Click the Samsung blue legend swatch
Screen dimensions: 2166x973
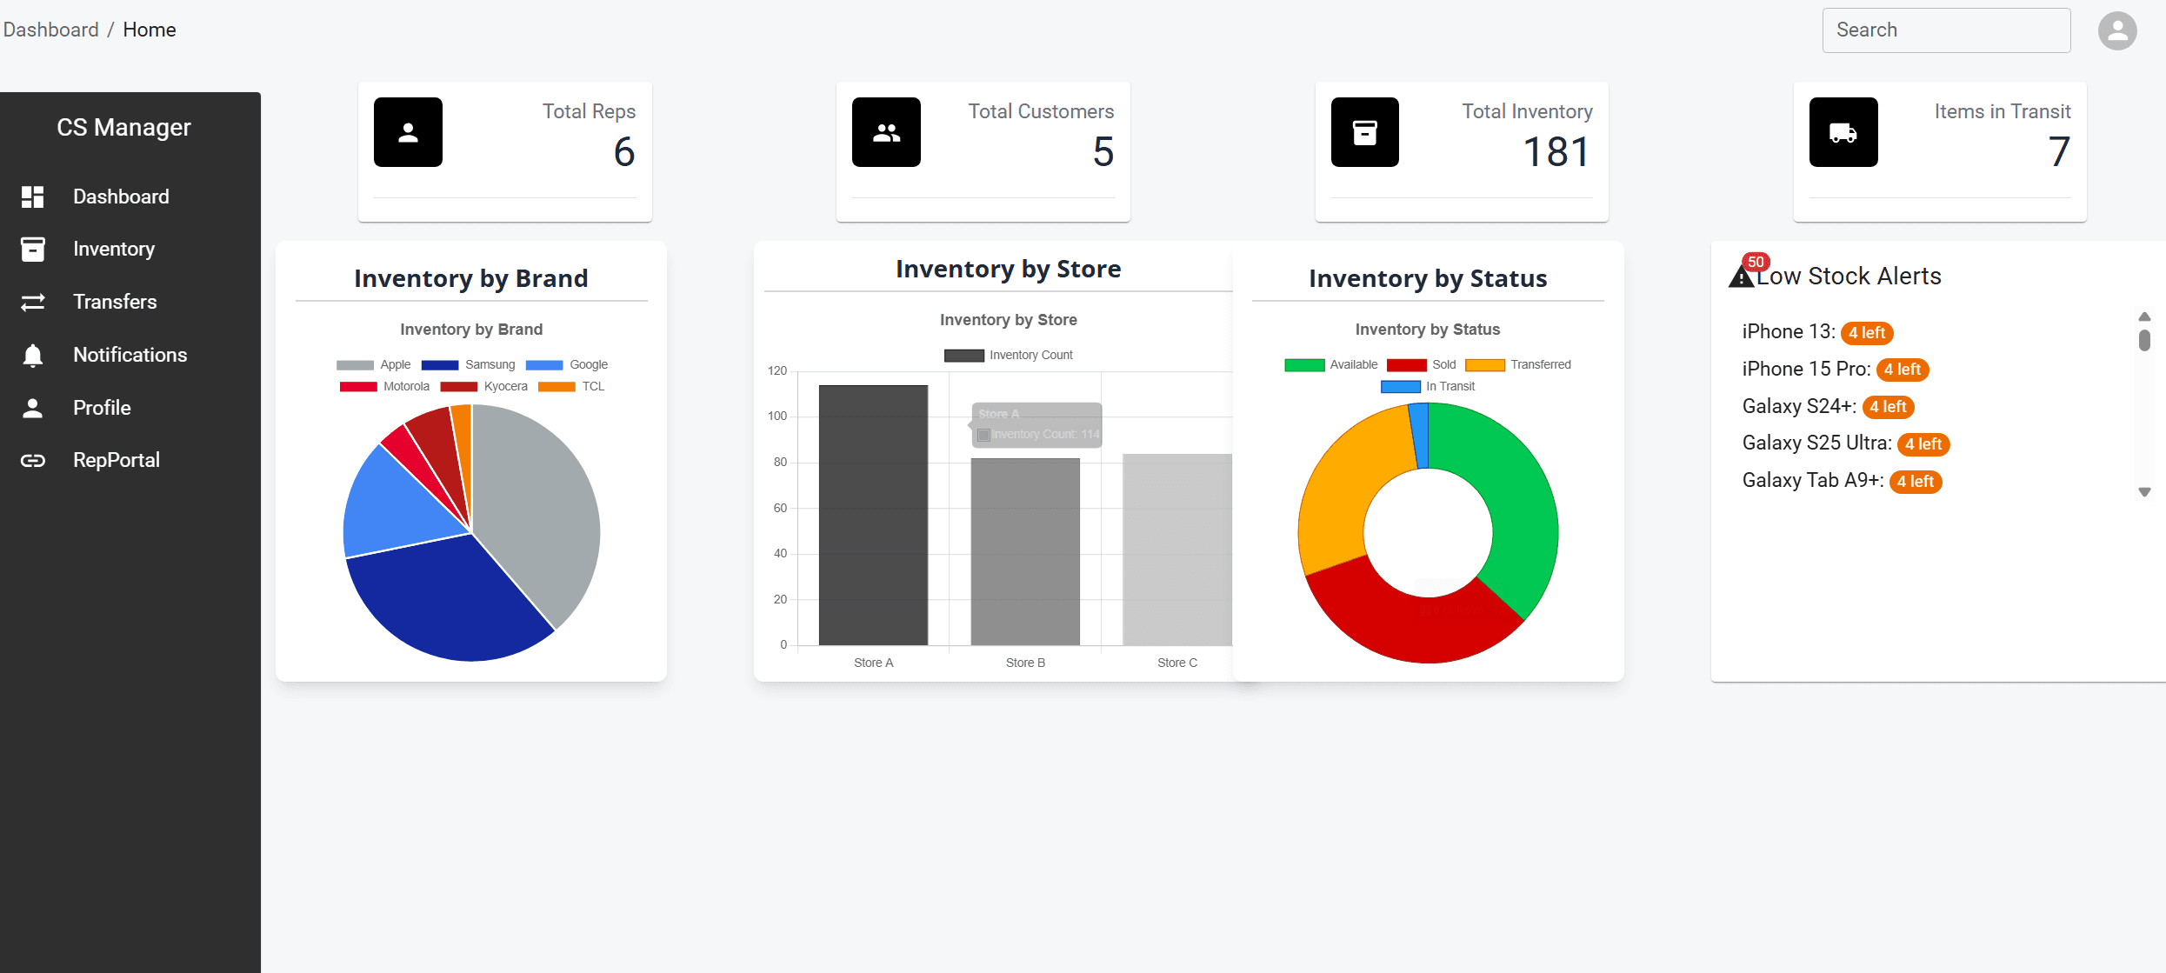pos(439,364)
